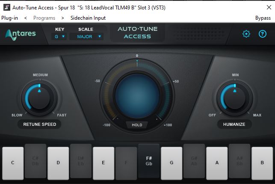Click the Hold button under the pitch meter
275x184 pixels.
(x=137, y=125)
